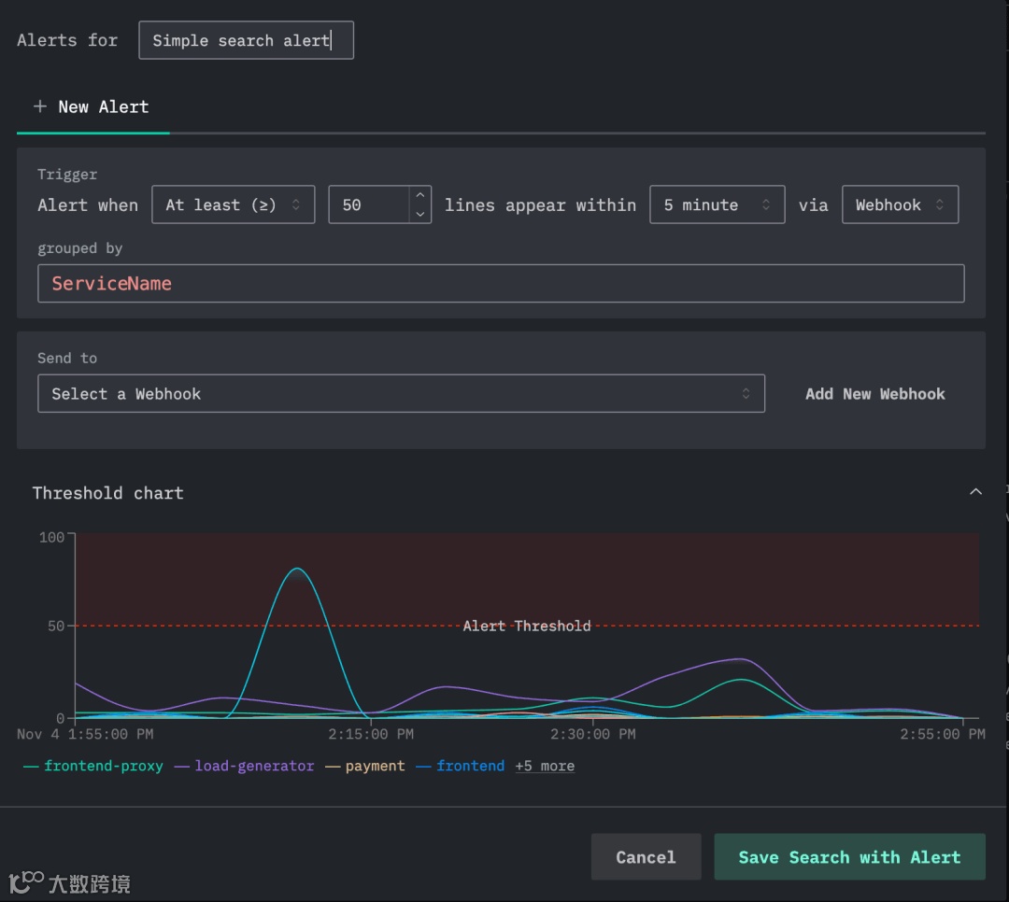Click the 2:30:00 PM axis marker
Viewport: 1009px width, 902px height.
[x=592, y=734]
